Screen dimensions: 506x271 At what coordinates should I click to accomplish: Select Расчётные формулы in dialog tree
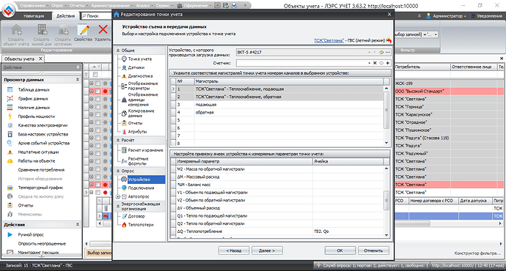pos(138,161)
